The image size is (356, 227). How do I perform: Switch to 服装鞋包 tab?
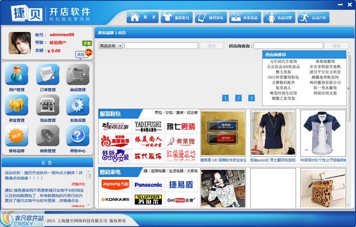(177, 17)
